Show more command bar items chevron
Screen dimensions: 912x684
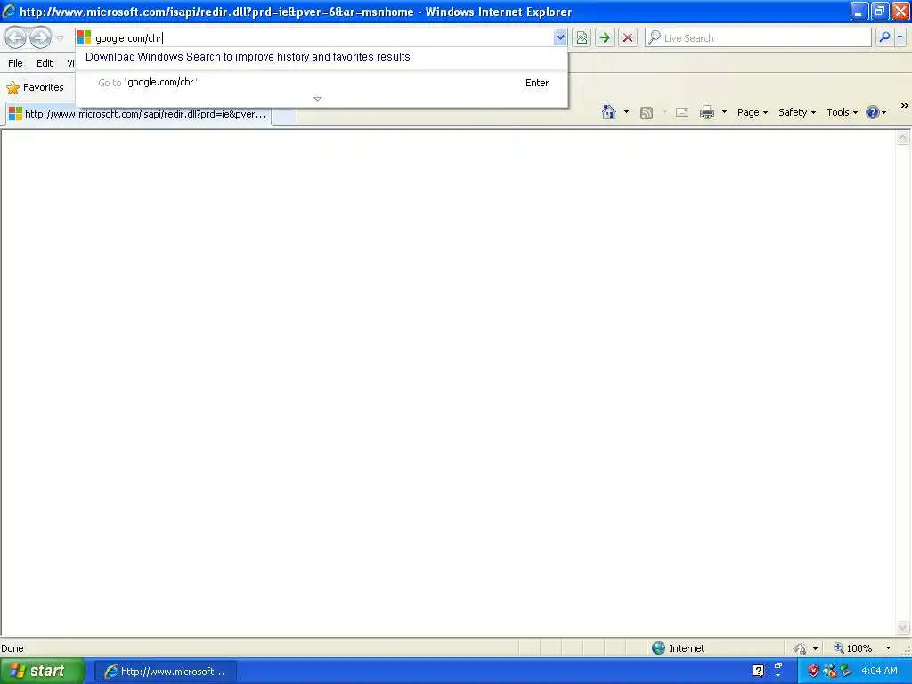(x=905, y=106)
